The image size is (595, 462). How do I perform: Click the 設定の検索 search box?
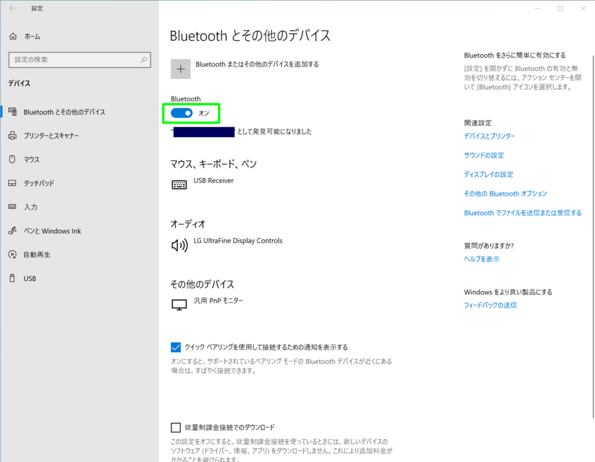pos(80,60)
